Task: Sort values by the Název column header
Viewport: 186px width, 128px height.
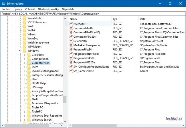Action: tap(90, 19)
